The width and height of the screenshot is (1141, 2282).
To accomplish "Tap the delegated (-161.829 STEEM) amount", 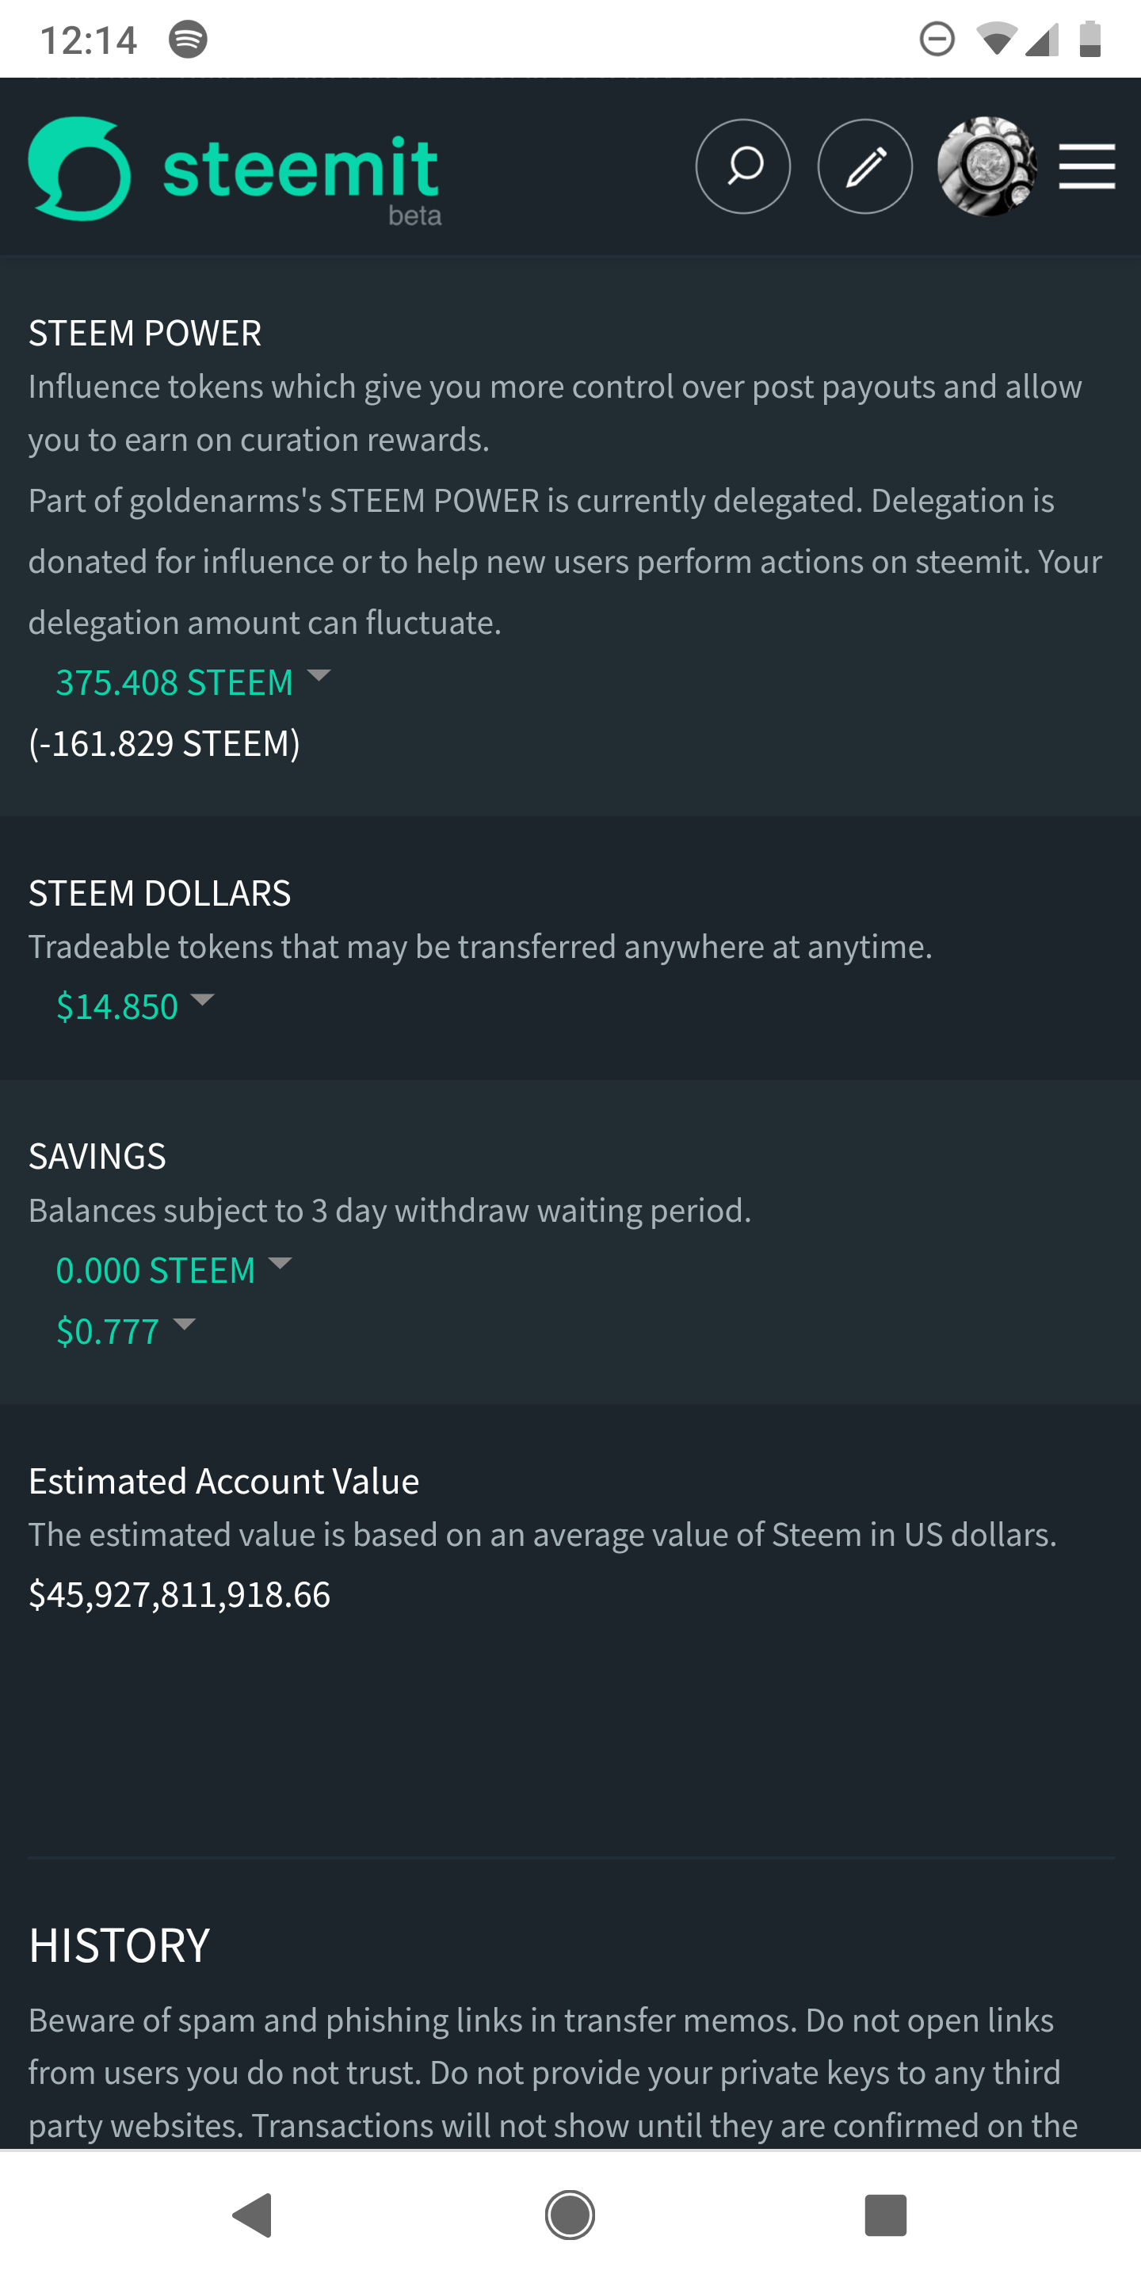I will point(165,743).
